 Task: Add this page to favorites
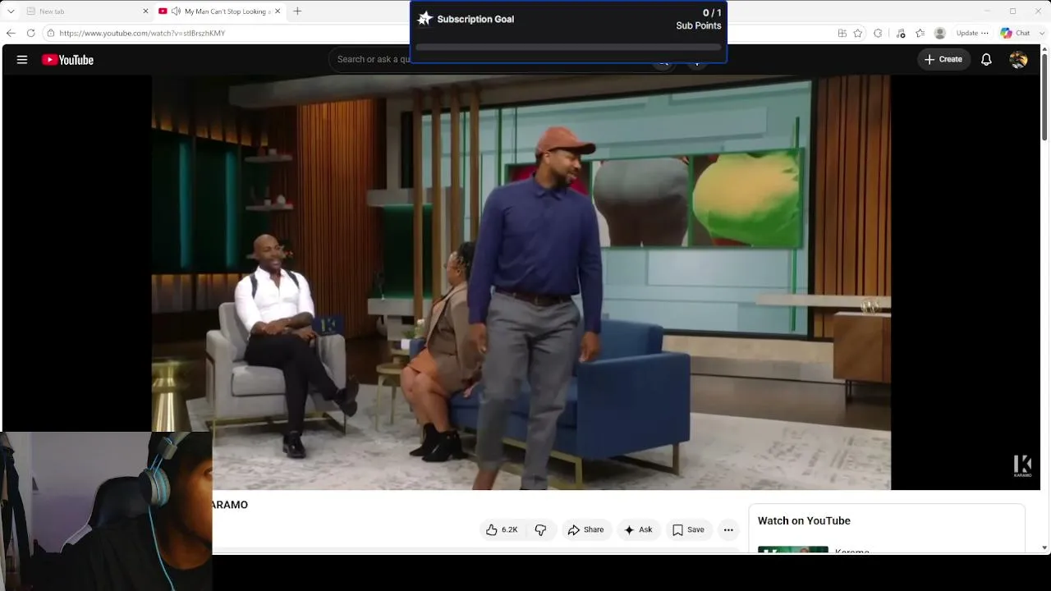point(858,33)
